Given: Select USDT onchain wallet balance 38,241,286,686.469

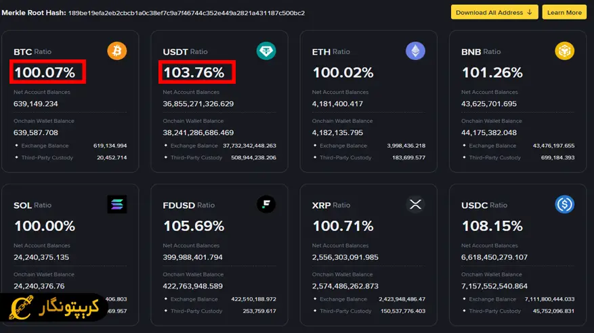Looking at the screenshot, I should [x=198, y=132].
